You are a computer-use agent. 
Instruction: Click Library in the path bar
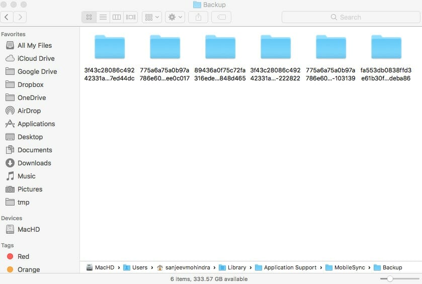232,267
